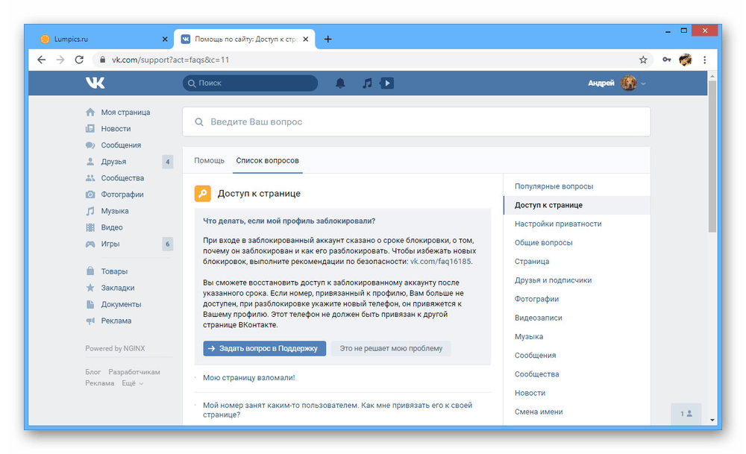Image resolution: width=746 pixels, height=454 pixels.
Task: Click Задать вопрос в Поддержку button
Action: click(265, 348)
